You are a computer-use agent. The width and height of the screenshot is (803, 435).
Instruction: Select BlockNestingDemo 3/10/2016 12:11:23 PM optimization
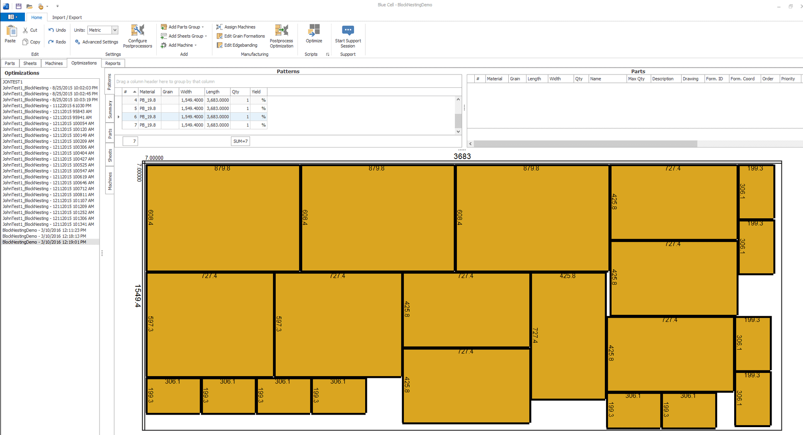click(x=44, y=230)
